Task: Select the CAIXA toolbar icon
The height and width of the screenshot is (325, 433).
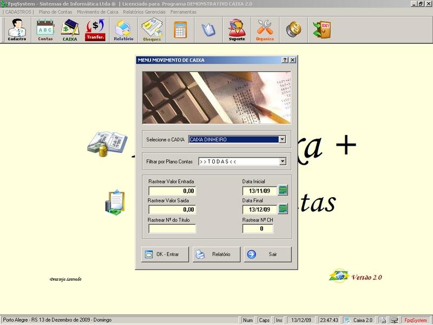Action: [70, 30]
